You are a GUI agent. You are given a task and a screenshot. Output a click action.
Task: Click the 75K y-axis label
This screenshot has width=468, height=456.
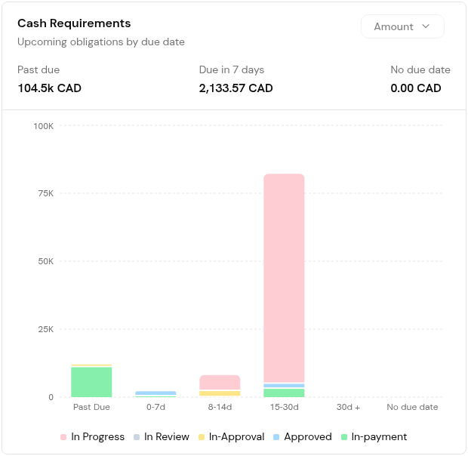pos(45,193)
